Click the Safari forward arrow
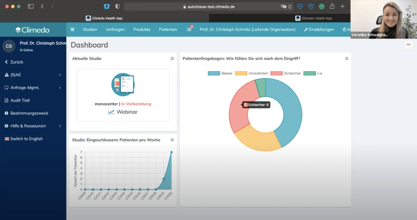The image size is (417, 220). [x=53, y=7]
